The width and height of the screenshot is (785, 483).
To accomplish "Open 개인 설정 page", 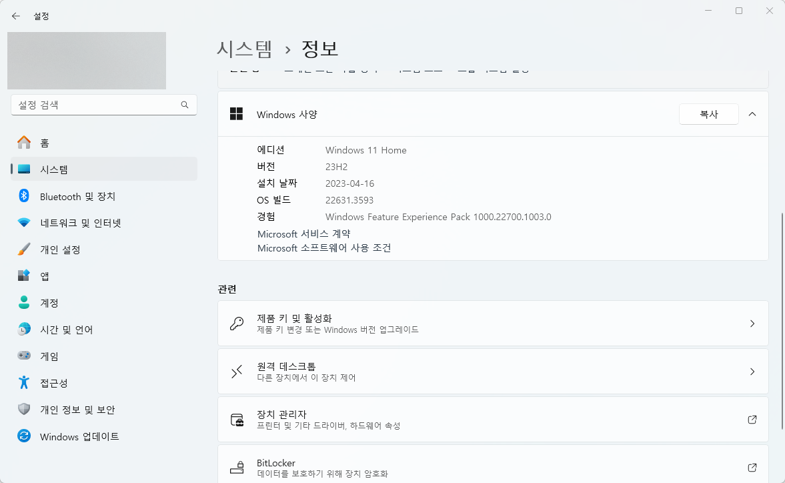I will pyautogui.click(x=104, y=250).
